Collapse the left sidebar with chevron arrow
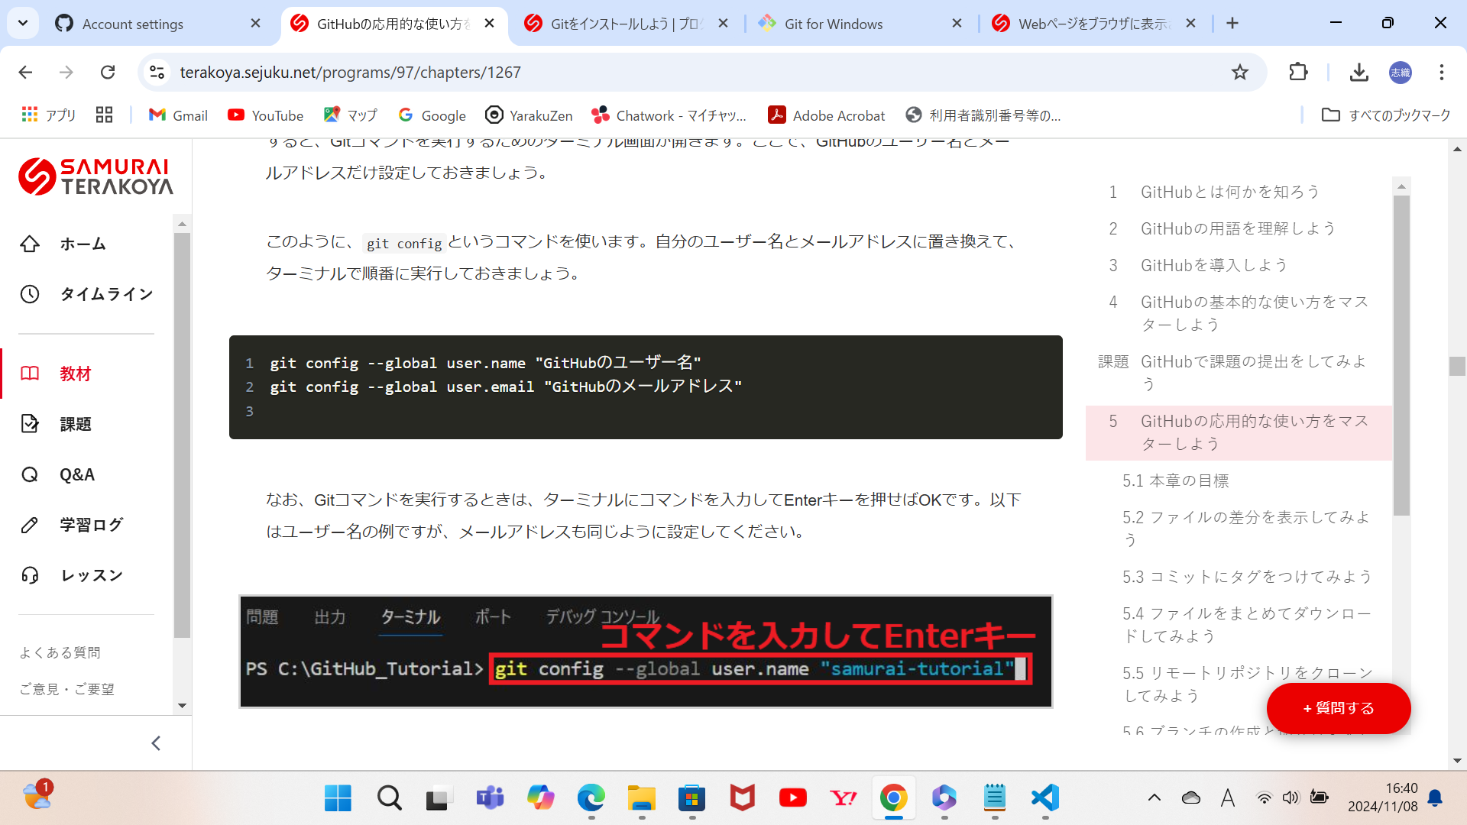Image resolution: width=1467 pixels, height=825 pixels. click(x=156, y=743)
